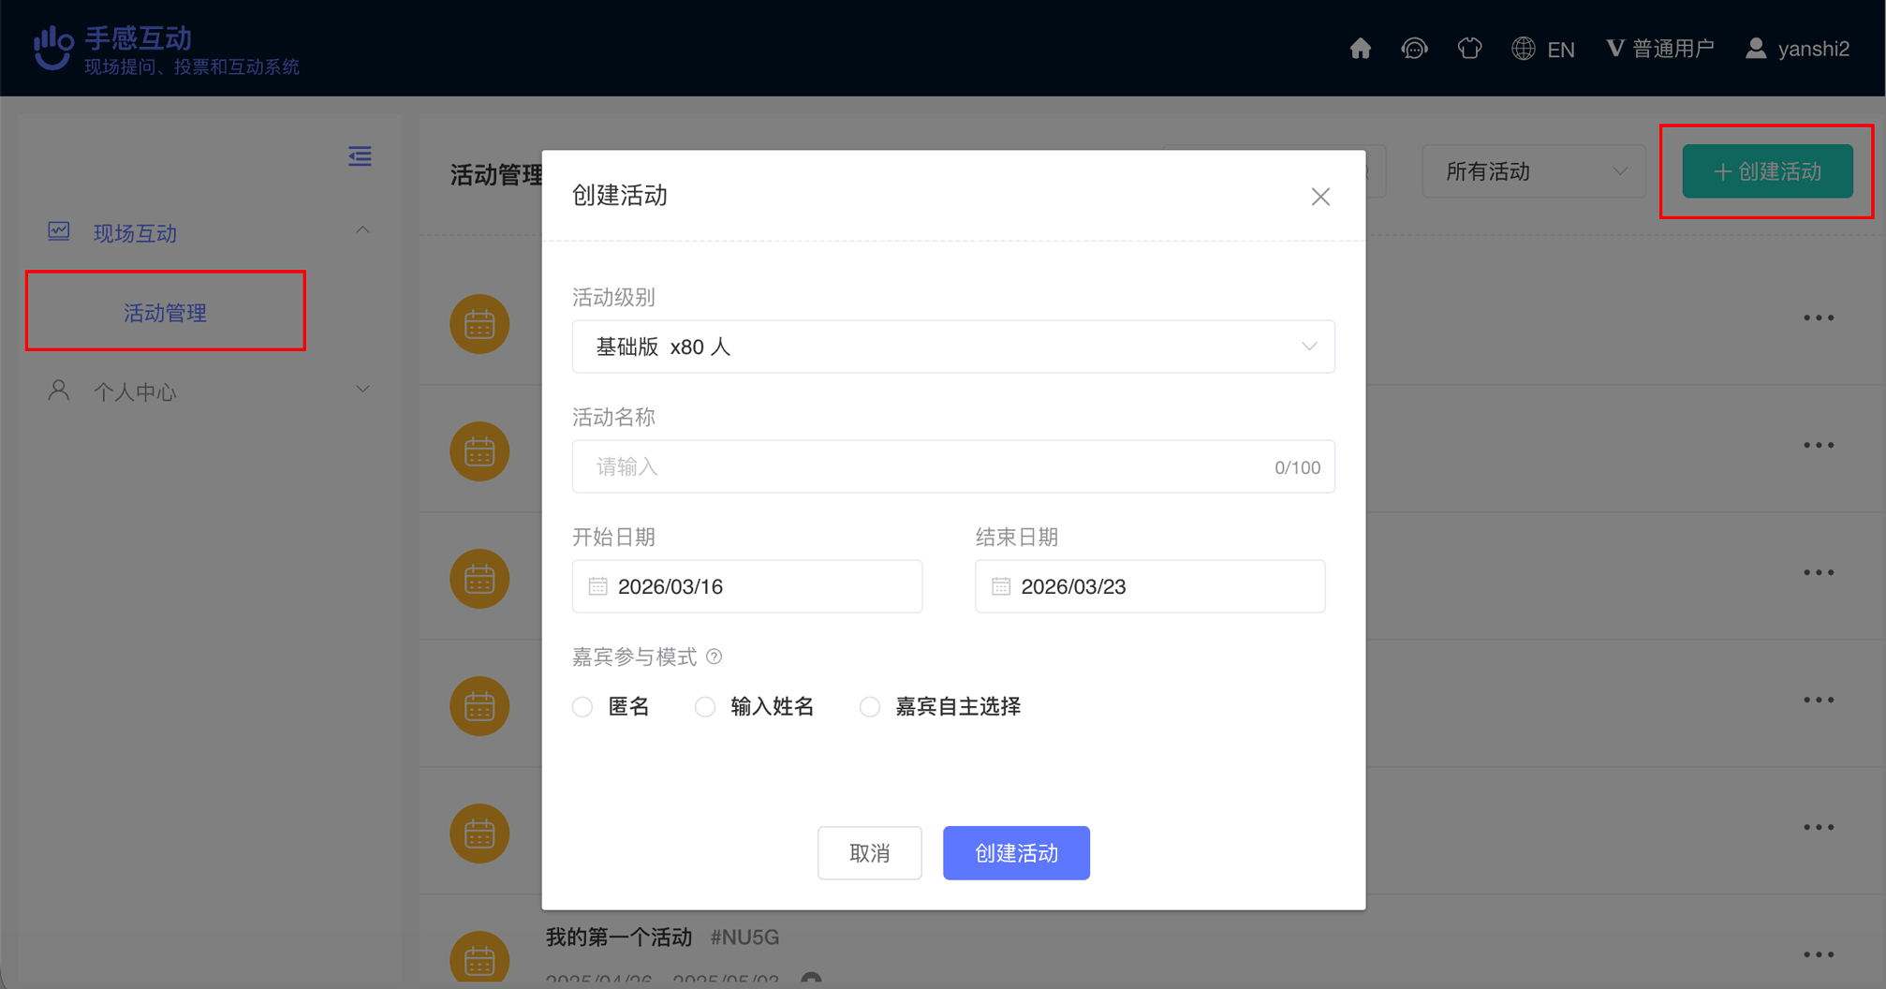This screenshot has width=1886, height=989.
Task: Click the 手感互动 logo
Action: 166,49
